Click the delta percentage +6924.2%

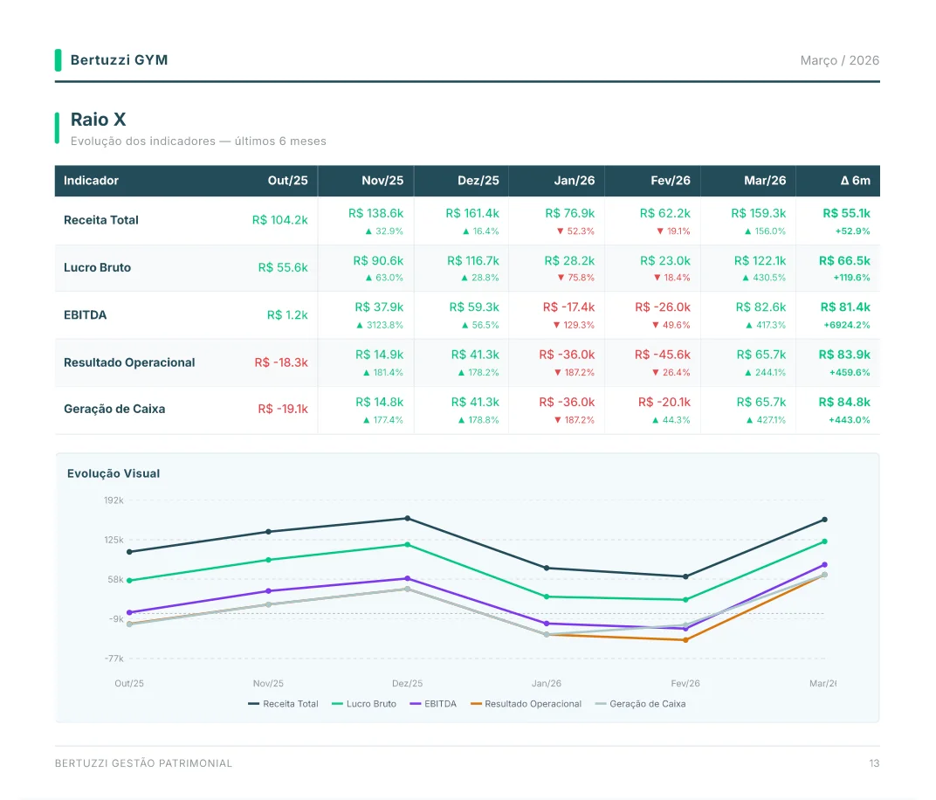click(x=847, y=326)
